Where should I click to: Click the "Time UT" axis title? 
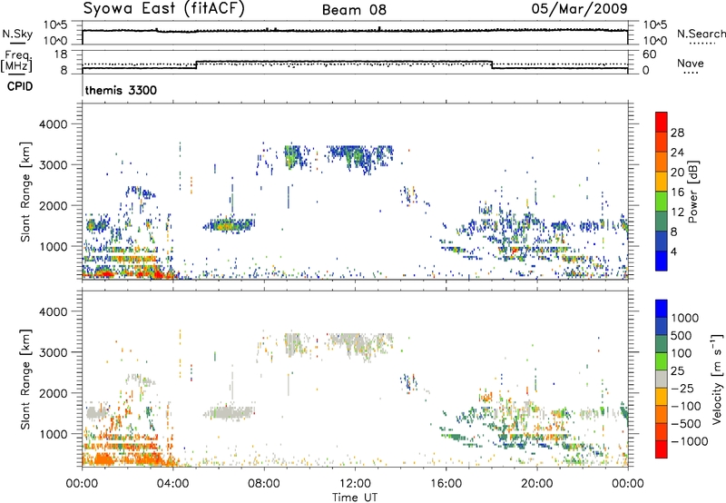click(355, 498)
